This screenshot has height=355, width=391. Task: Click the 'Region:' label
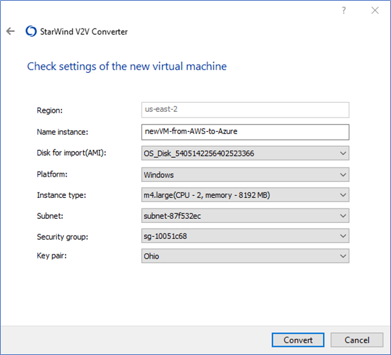50,110
